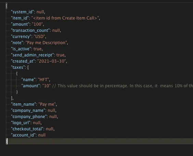Click the "10" tax amount value
This screenshot has width=193, height=156.
point(47,86)
